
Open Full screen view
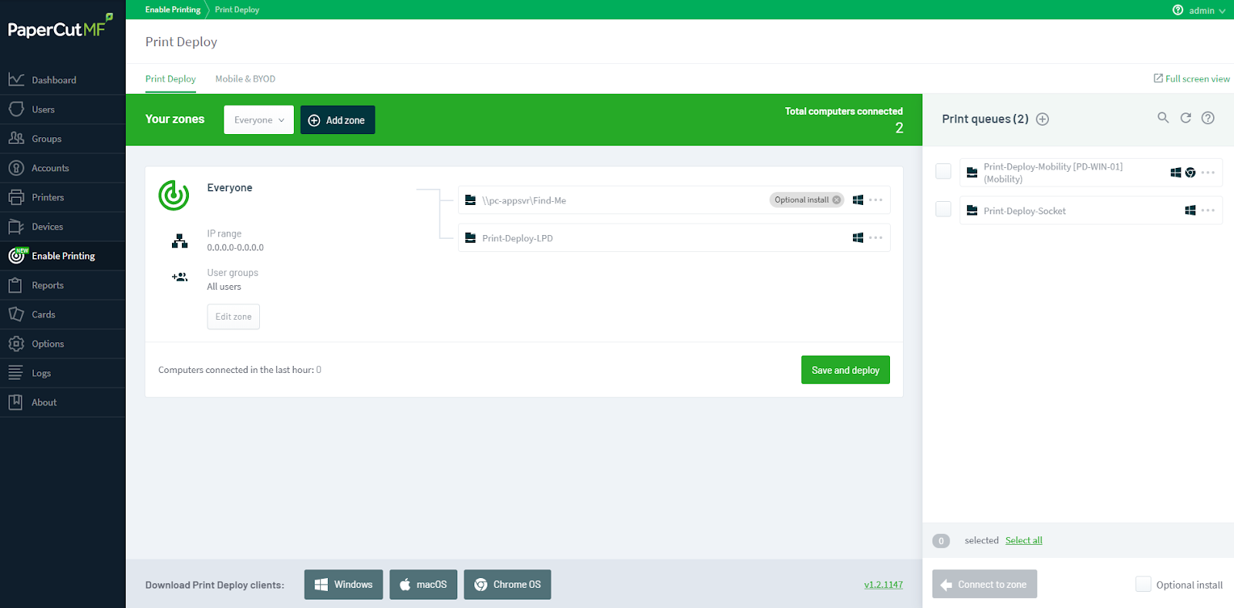click(1192, 79)
